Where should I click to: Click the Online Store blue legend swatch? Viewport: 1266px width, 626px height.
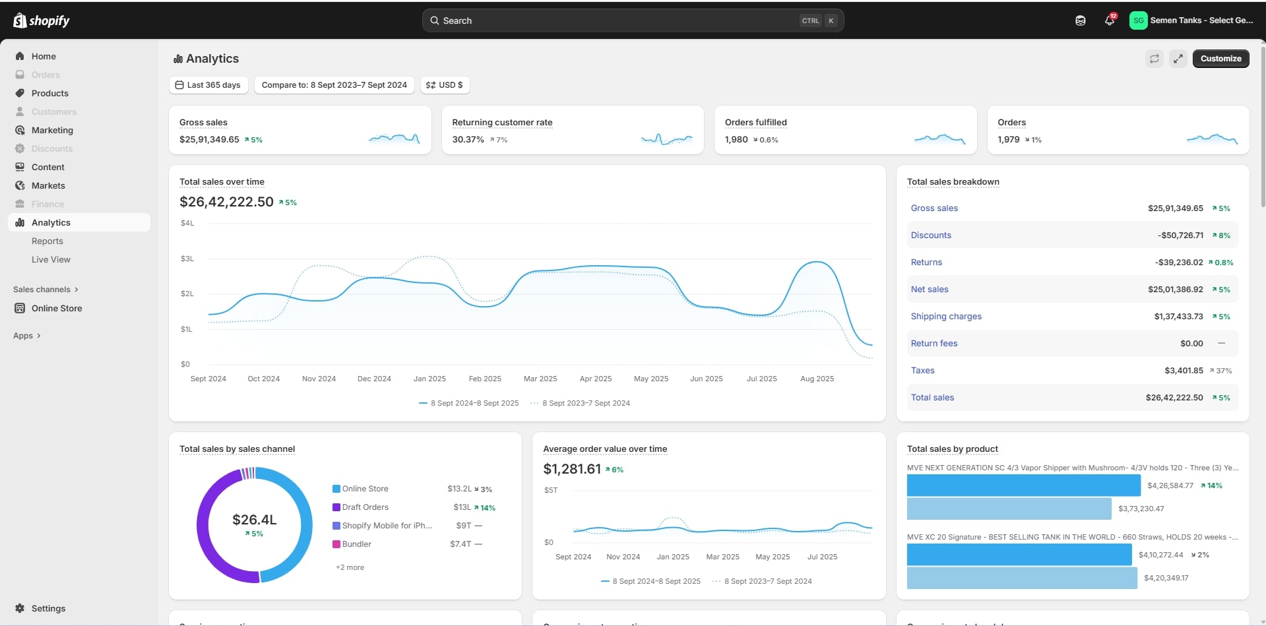336,489
